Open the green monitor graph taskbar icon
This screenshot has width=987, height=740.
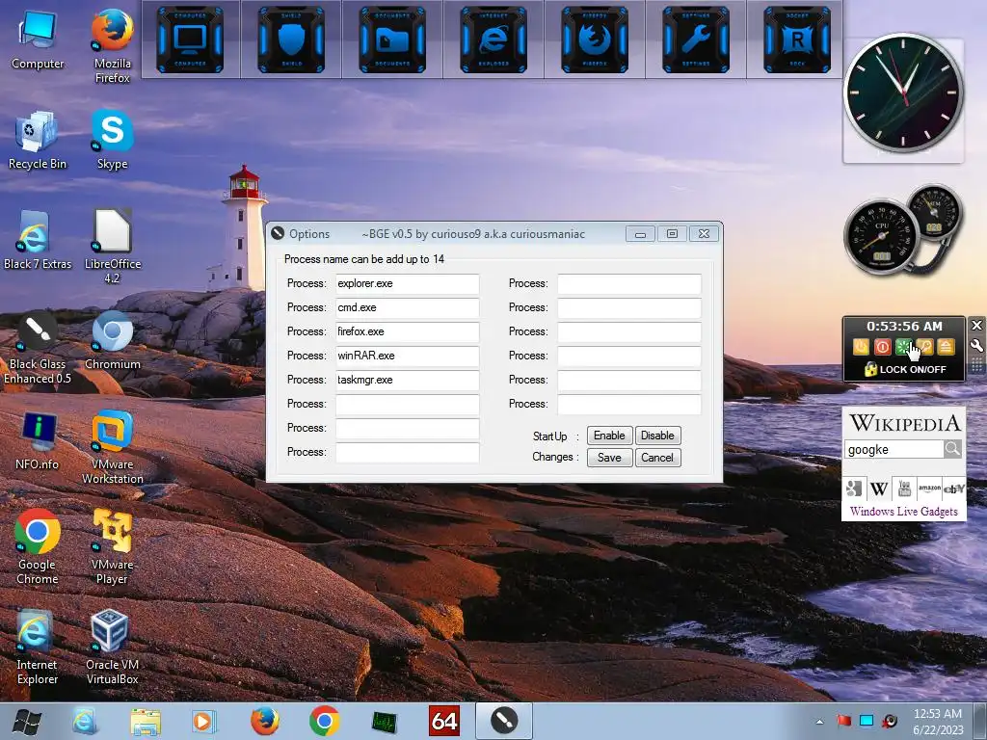click(384, 722)
